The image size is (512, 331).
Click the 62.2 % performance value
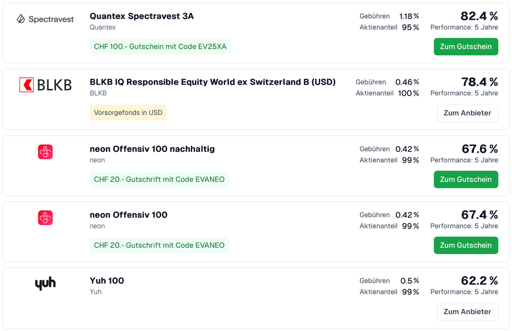point(479,281)
